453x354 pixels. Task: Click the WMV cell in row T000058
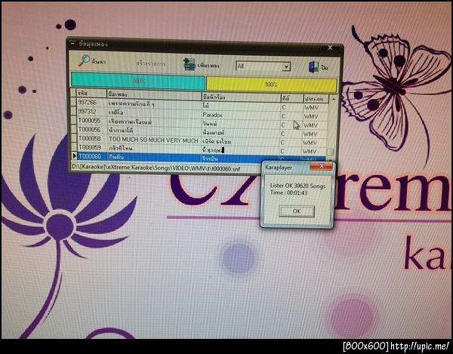(310, 143)
